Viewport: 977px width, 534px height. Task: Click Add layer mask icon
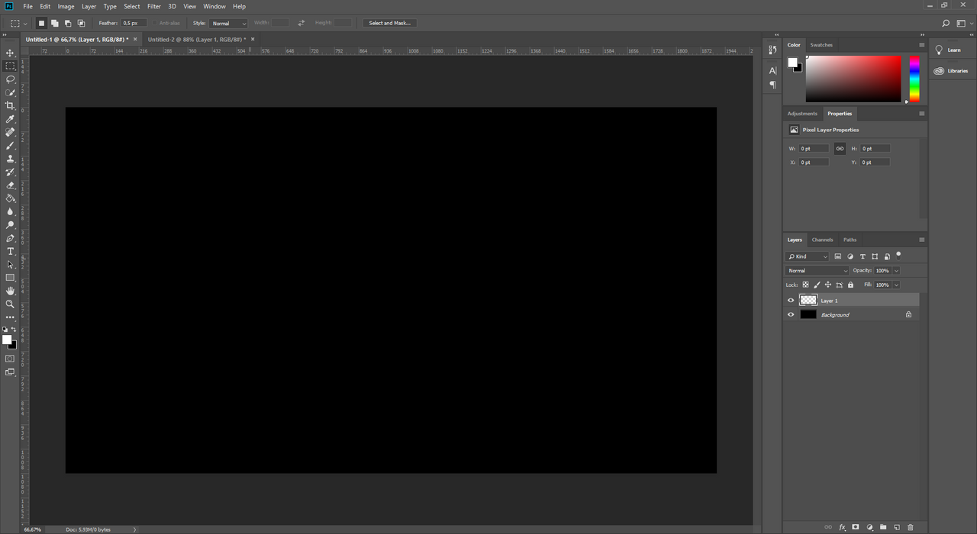pyautogui.click(x=856, y=527)
